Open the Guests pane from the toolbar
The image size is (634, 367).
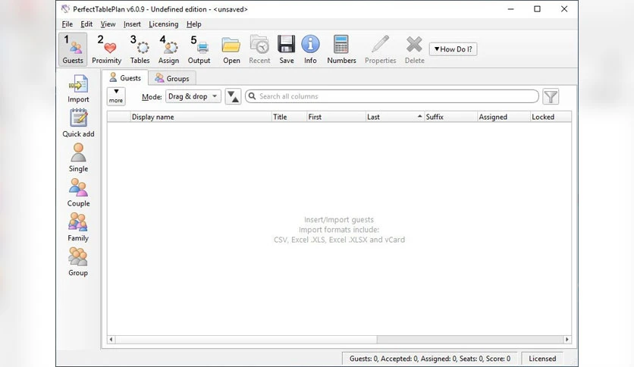[73, 50]
